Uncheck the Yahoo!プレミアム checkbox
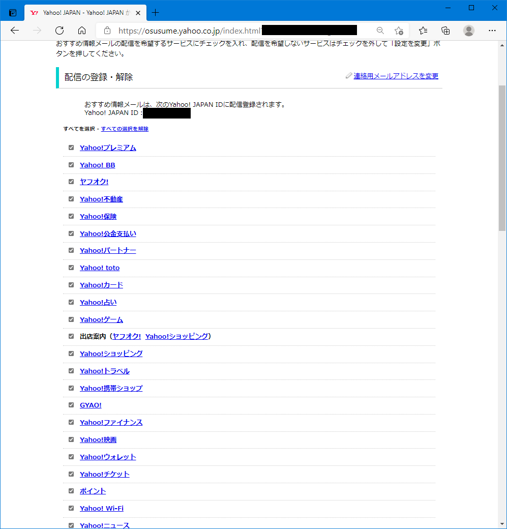This screenshot has height=529, width=507. tap(71, 148)
